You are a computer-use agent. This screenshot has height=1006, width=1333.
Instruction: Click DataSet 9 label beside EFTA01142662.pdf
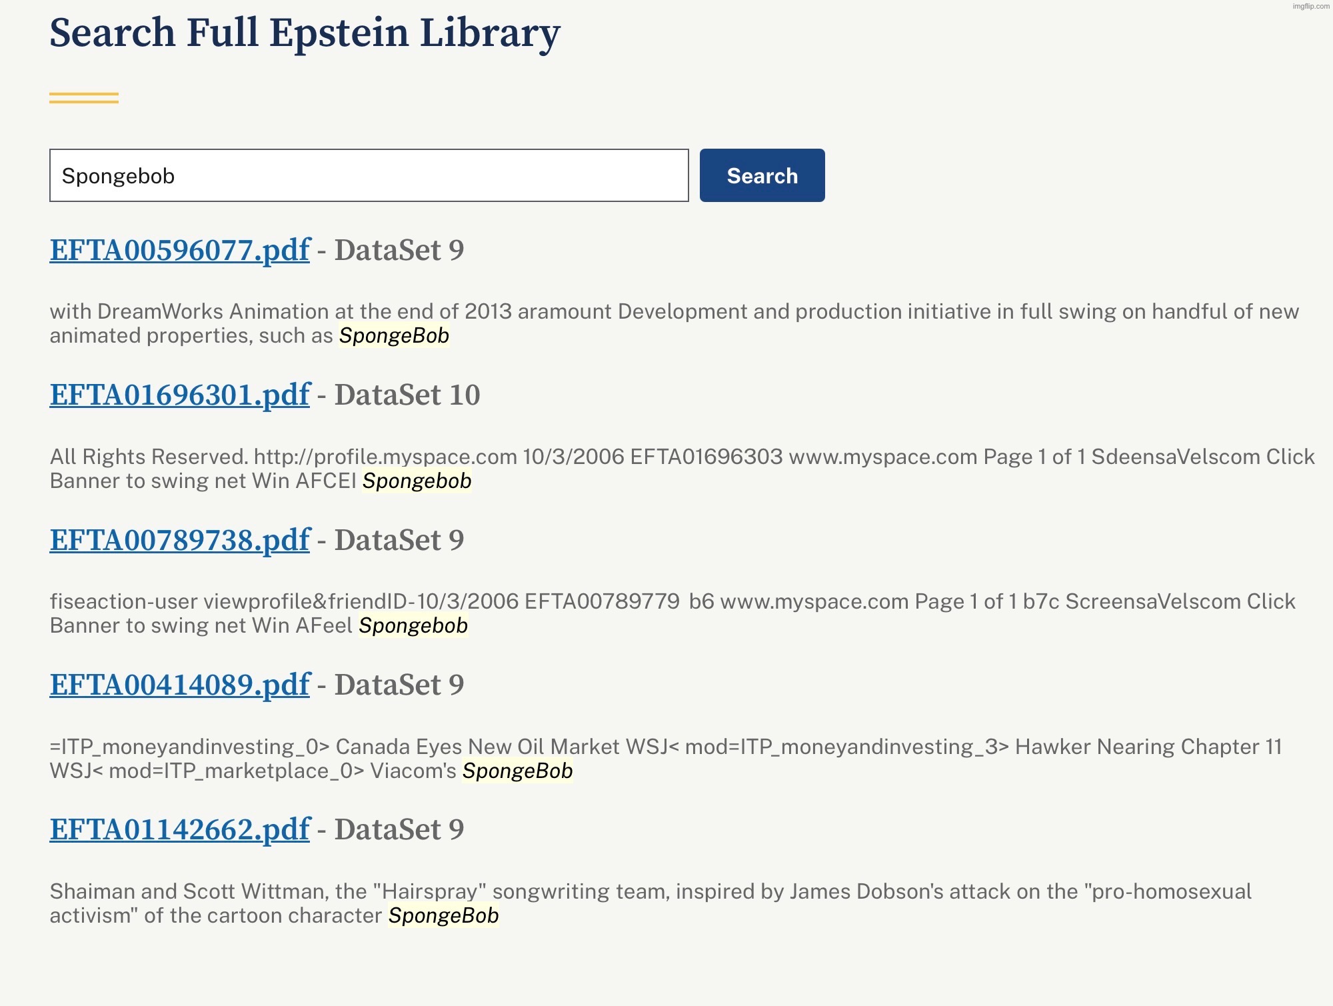(399, 830)
